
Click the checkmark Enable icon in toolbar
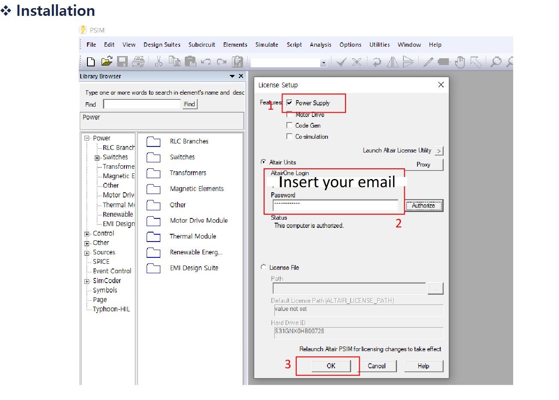341,62
